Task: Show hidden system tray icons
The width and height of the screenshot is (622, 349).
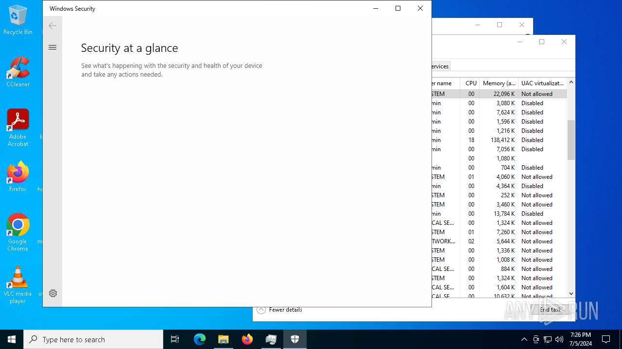Action: click(x=524, y=339)
